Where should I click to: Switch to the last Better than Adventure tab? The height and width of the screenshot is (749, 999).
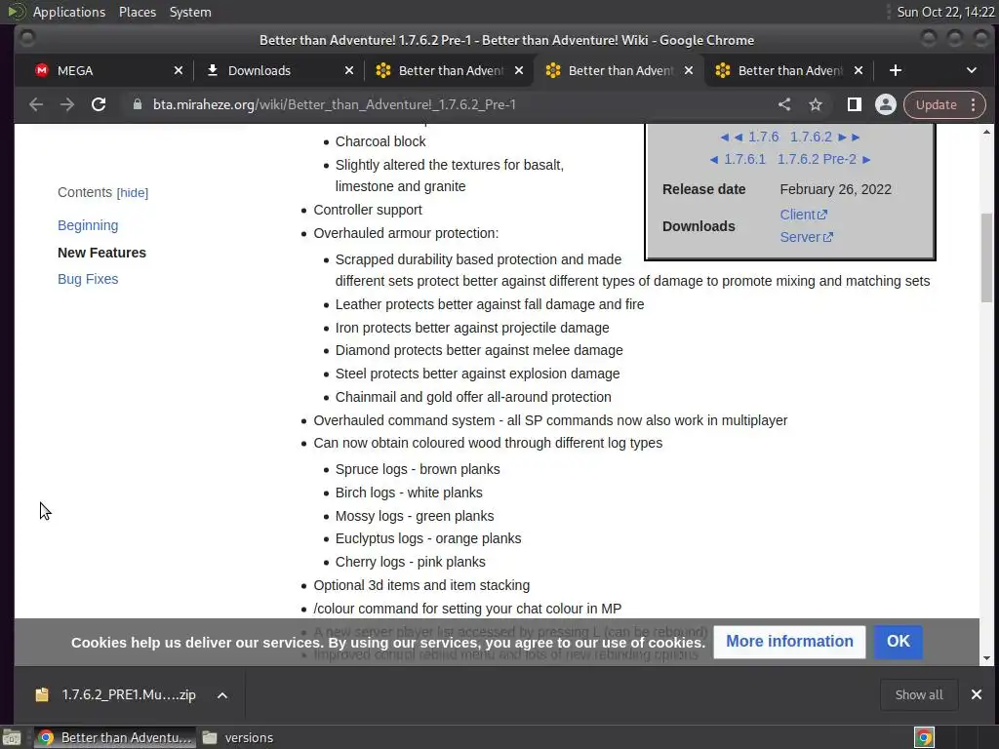pyautogui.click(x=788, y=70)
